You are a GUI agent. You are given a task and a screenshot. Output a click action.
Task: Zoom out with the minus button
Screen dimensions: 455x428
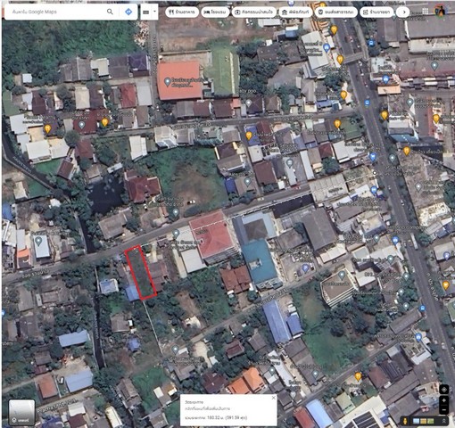click(444, 410)
